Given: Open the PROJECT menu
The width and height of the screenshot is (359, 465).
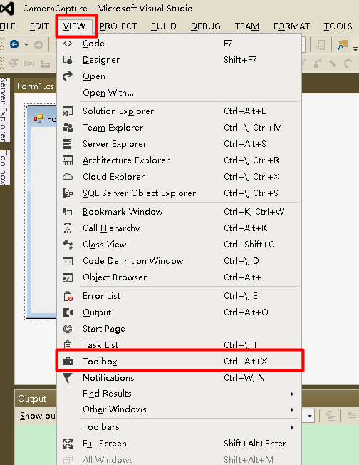Looking at the screenshot, I should [118, 26].
